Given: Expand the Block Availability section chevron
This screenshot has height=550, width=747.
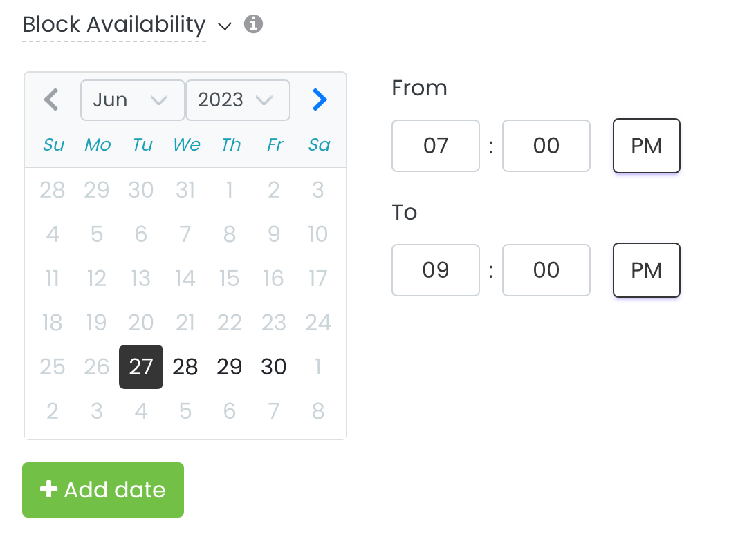Looking at the screenshot, I should (224, 26).
